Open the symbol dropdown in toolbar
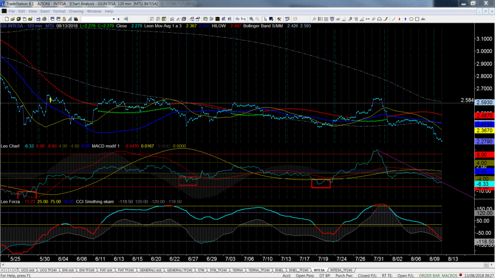 [114, 19]
